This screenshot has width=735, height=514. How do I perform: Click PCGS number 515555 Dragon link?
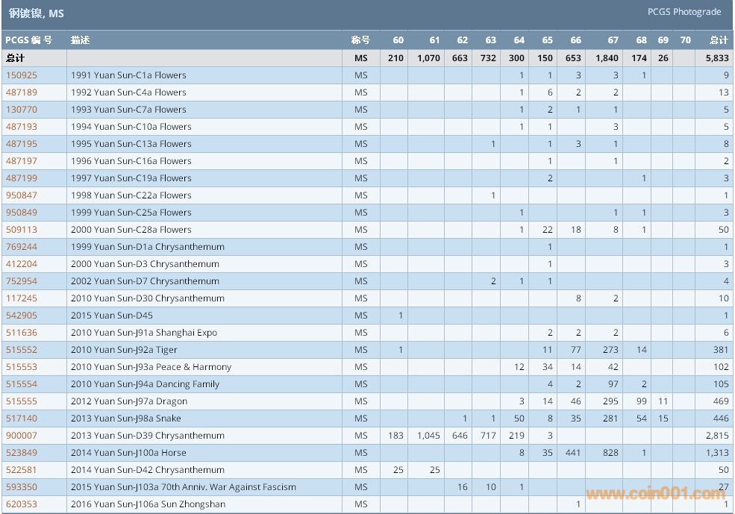[x=21, y=401]
